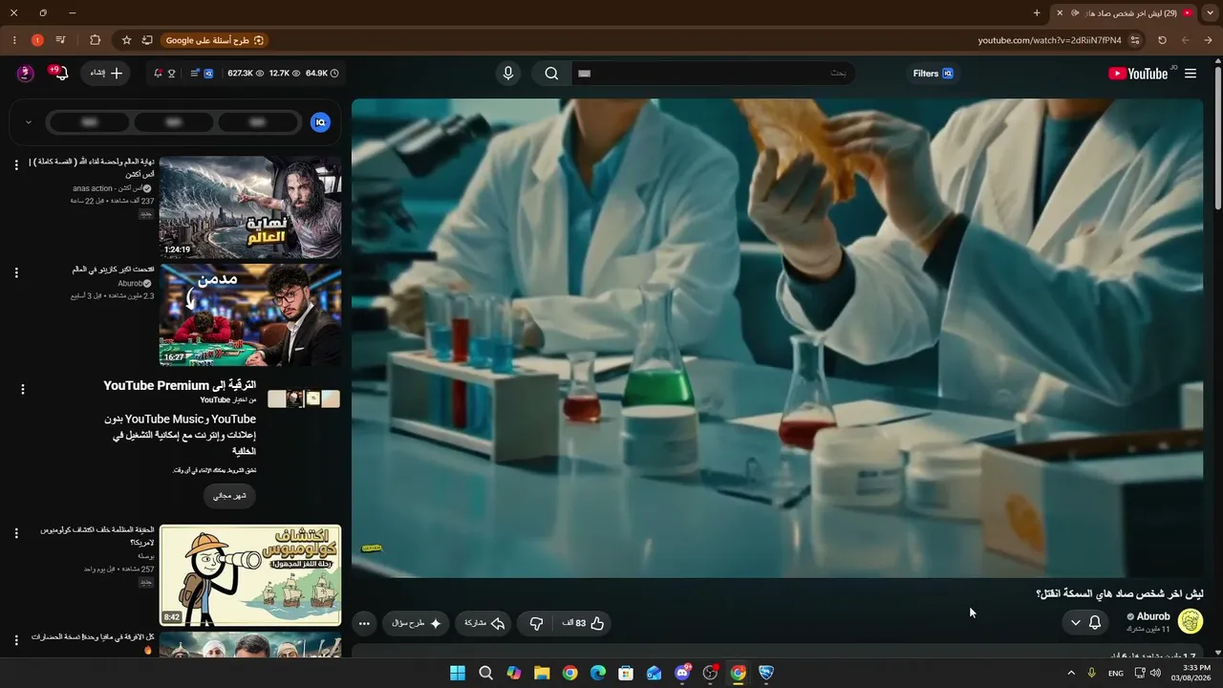This screenshot has width=1223, height=688.
Task: Expand the subscription notification bell dropdown
Action: point(1085,622)
